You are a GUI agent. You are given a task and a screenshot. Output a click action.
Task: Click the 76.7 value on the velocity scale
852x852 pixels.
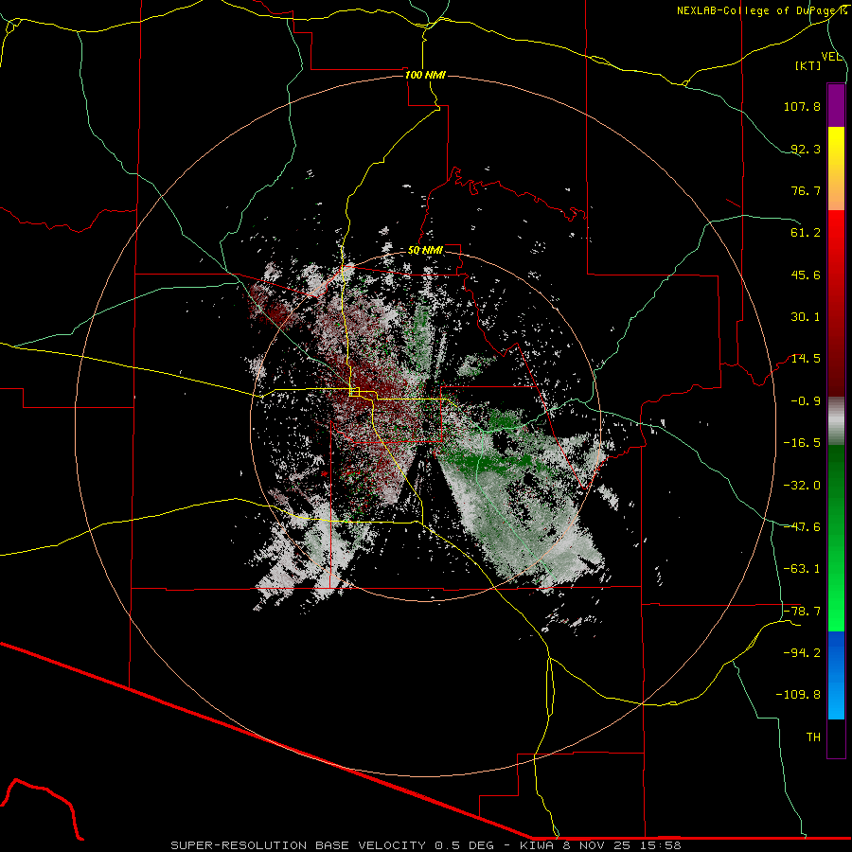(x=806, y=190)
